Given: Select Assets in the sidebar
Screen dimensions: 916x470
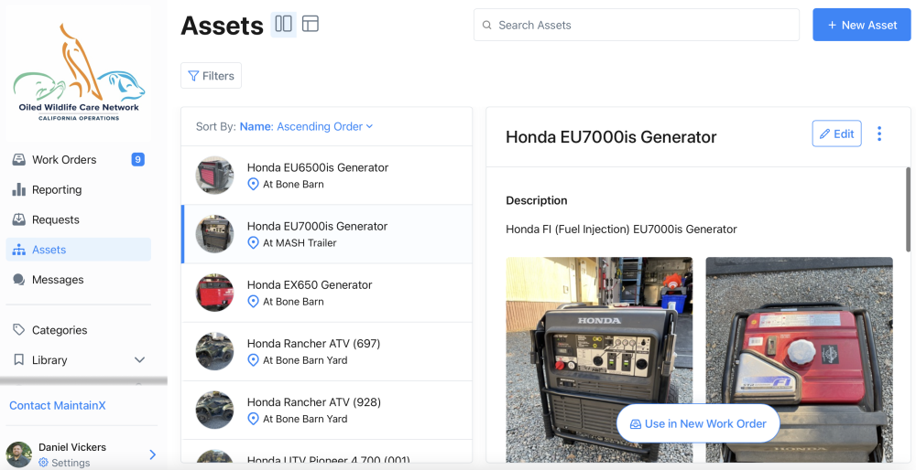Looking at the screenshot, I should 78,250.
